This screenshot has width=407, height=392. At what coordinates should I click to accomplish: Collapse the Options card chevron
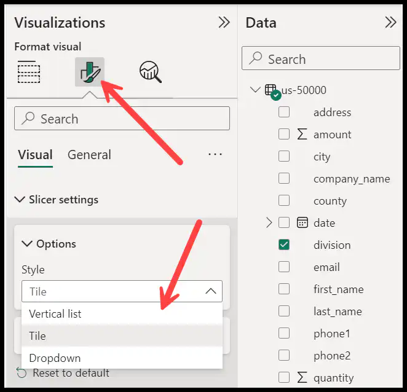(27, 243)
